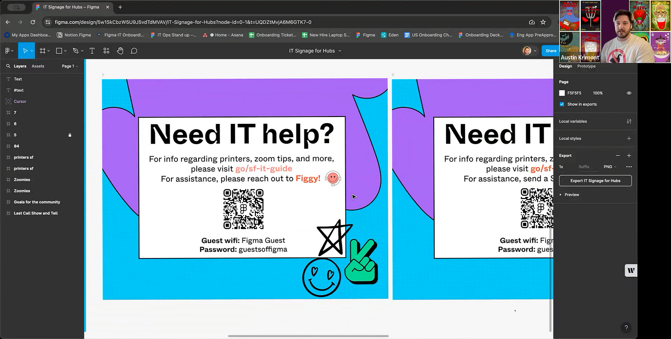This screenshot has height=339, width=671.
Task: Add another export setting with plus
Action: 629,156
